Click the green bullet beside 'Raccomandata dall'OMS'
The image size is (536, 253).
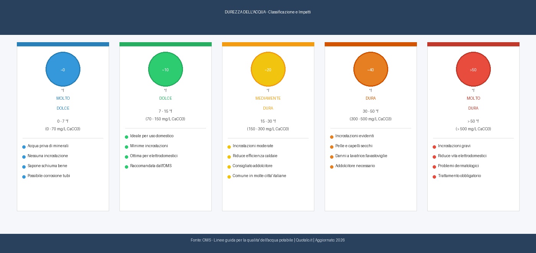click(x=126, y=167)
